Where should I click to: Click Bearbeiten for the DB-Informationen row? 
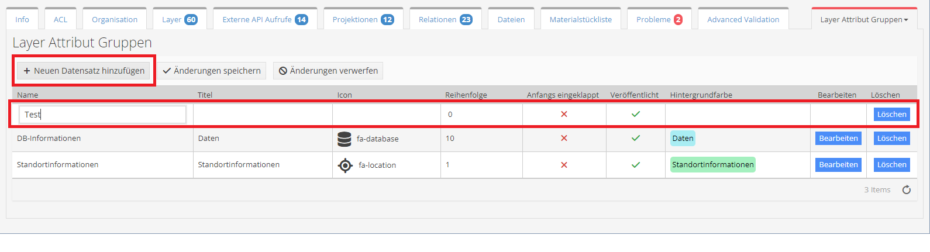[838, 139]
